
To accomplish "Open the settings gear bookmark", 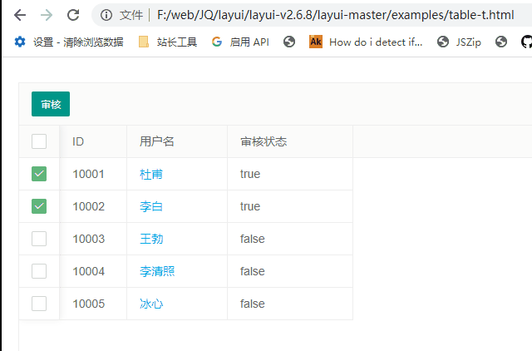I will [20, 42].
